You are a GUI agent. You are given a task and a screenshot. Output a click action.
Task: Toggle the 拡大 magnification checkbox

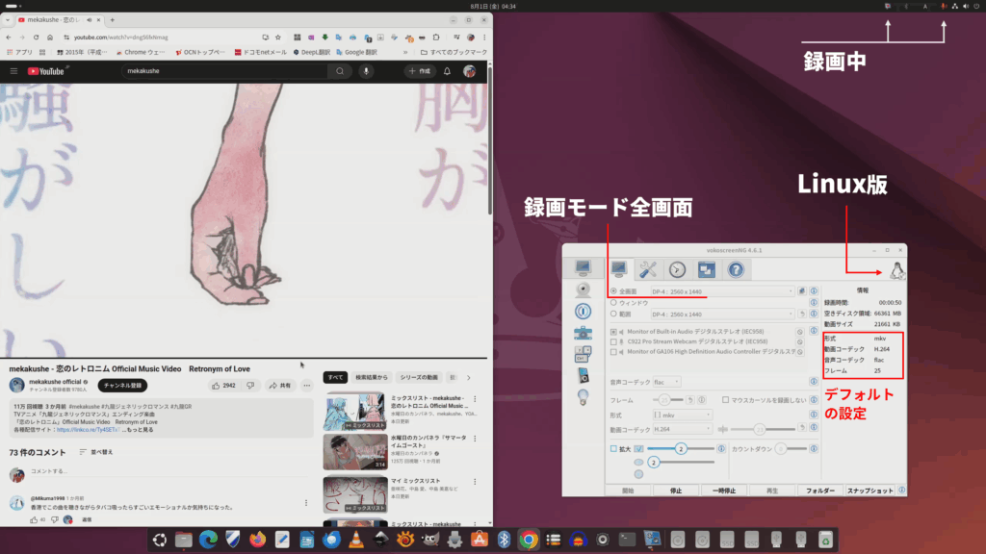(x=613, y=448)
